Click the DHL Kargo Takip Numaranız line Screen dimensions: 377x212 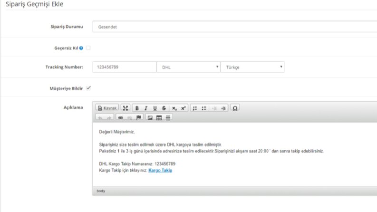pyautogui.click(x=137, y=164)
